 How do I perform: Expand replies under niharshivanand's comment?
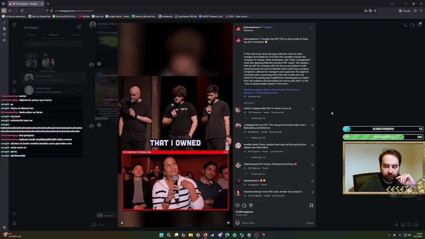[258, 174]
